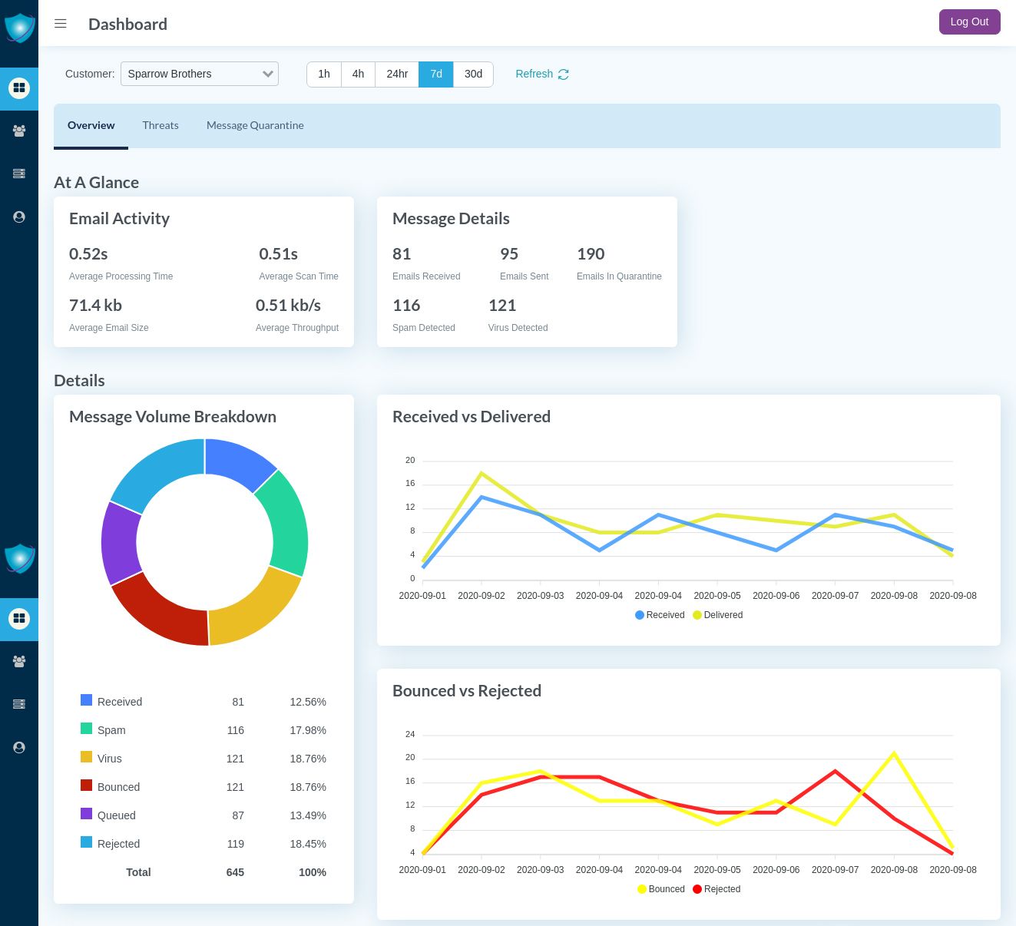Screen dimensions: 1016x926
Task: Click the users group icon in sidebar
Action: click(x=19, y=131)
